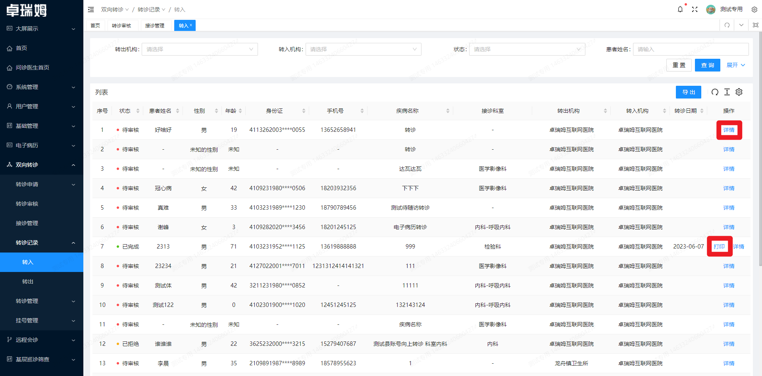Open the 转出机构 dropdown
The height and width of the screenshot is (376, 762).
pos(200,49)
